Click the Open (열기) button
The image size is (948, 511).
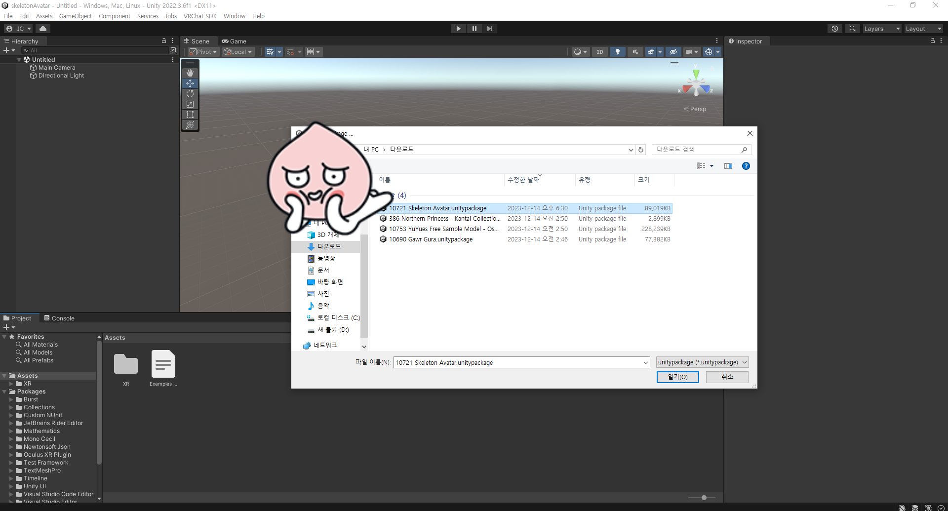coord(677,377)
